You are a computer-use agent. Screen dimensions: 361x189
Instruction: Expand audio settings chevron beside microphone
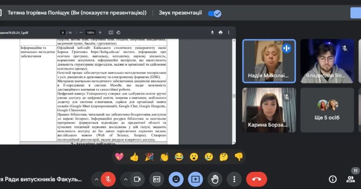[97, 179]
